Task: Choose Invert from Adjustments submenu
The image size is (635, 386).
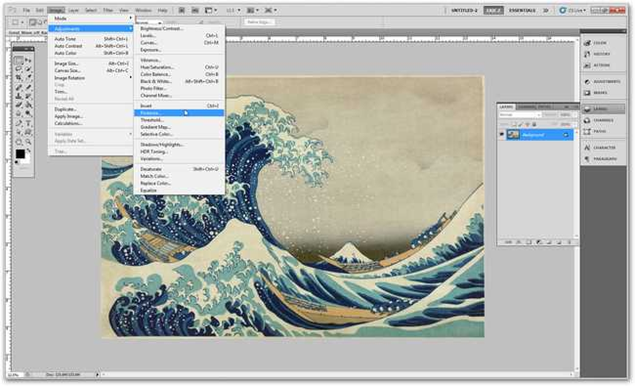Action: (146, 106)
